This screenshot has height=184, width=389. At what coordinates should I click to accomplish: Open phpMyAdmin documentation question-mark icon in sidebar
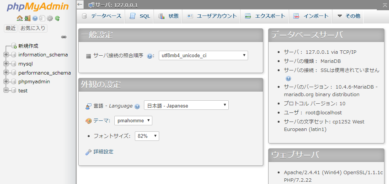[35, 18]
